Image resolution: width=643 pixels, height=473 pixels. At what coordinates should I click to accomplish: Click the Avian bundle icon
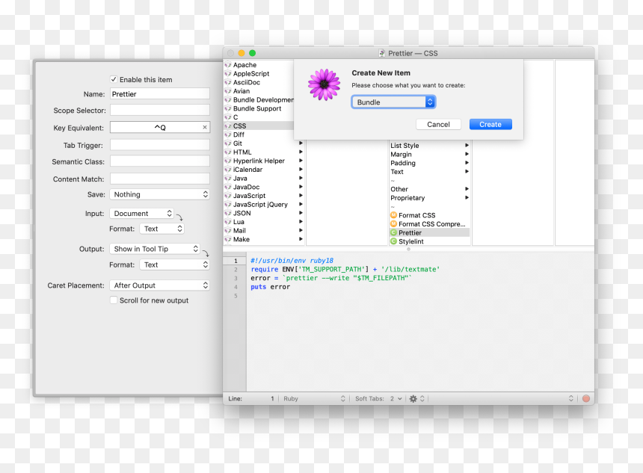pos(228,91)
